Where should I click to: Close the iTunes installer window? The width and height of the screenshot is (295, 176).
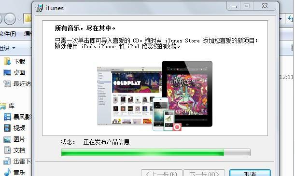tap(265, 6)
